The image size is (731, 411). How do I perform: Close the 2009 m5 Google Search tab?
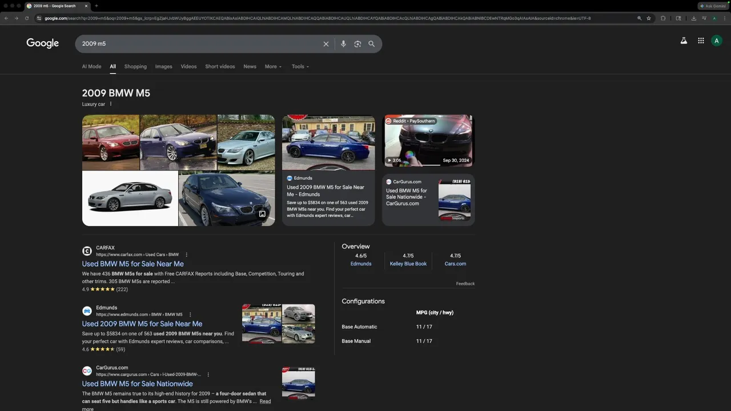click(x=86, y=6)
